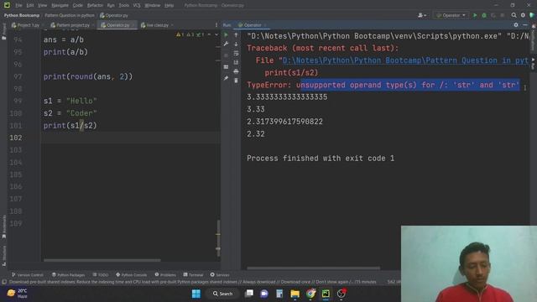Toggle scroll to end in Run console

pyautogui.click(x=236, y=62)
